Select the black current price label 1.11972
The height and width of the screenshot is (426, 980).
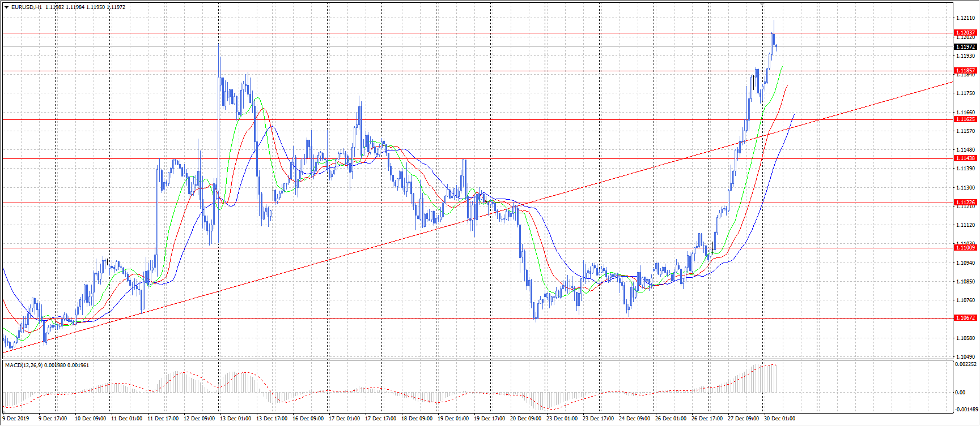click(965, 47)
